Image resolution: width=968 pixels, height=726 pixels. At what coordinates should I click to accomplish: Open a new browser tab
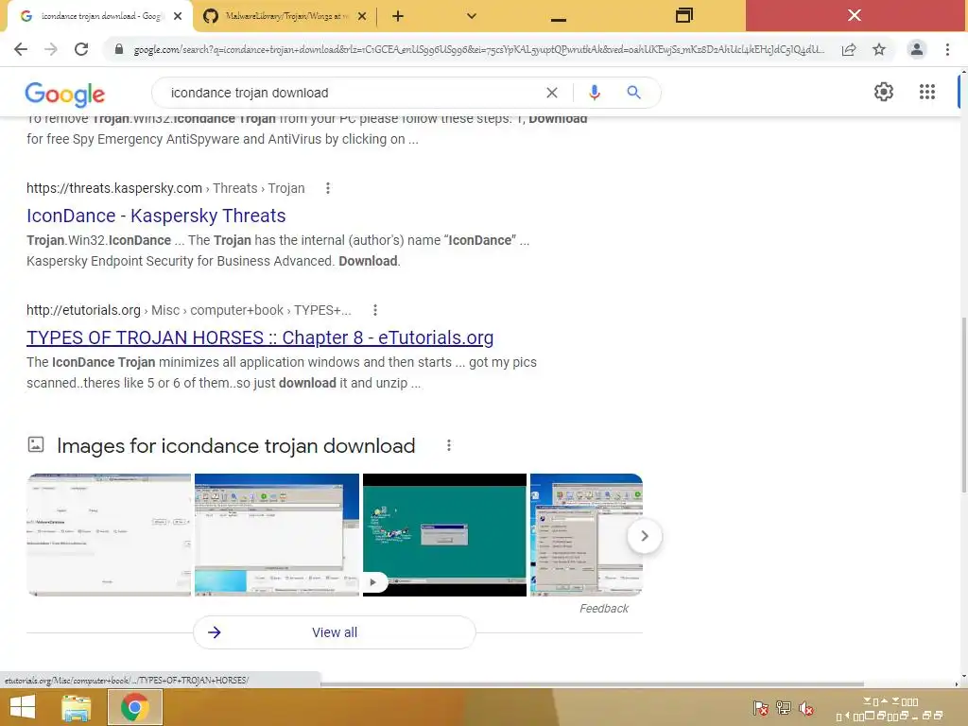pos(398,16)
